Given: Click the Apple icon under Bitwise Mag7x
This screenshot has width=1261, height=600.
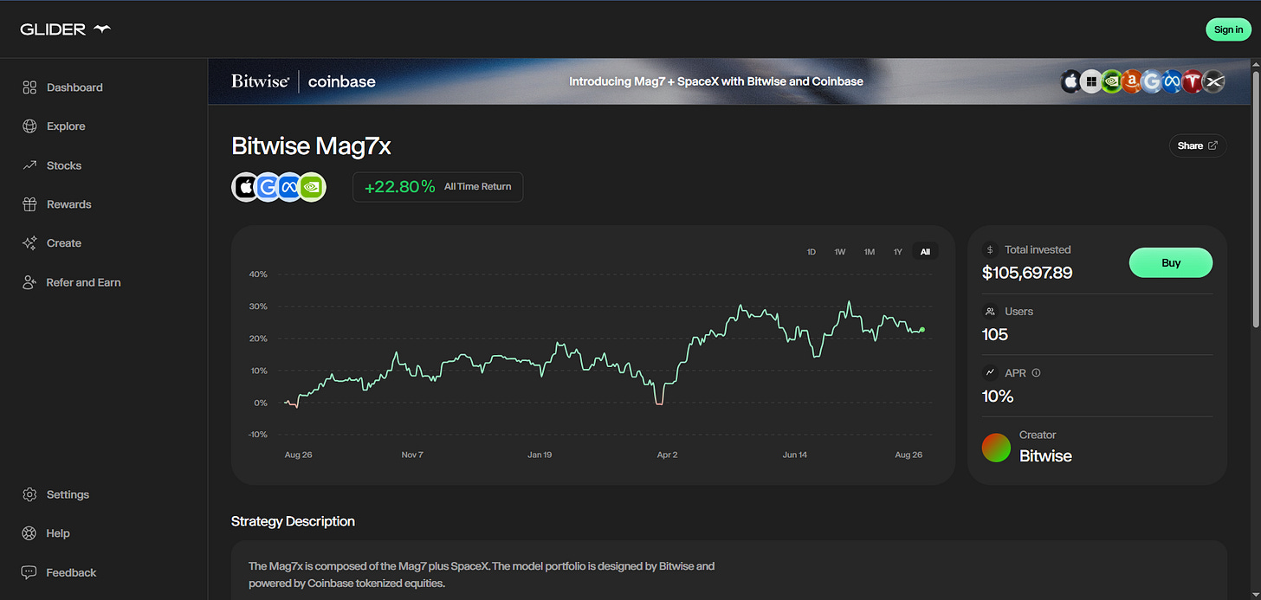Looking at the screenshot, I should (246, 187).
